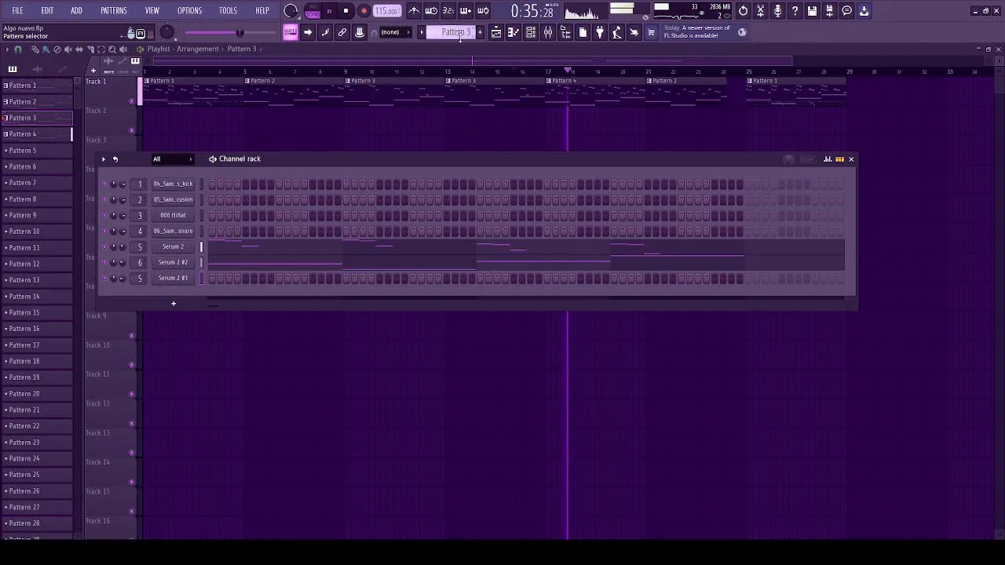Open the TOOLS menu
1005x565 pixels.
(228, 11)
